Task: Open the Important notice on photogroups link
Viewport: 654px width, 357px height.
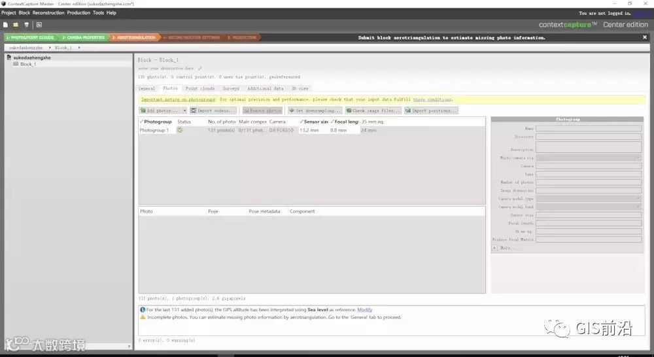Action: point(178,99)
